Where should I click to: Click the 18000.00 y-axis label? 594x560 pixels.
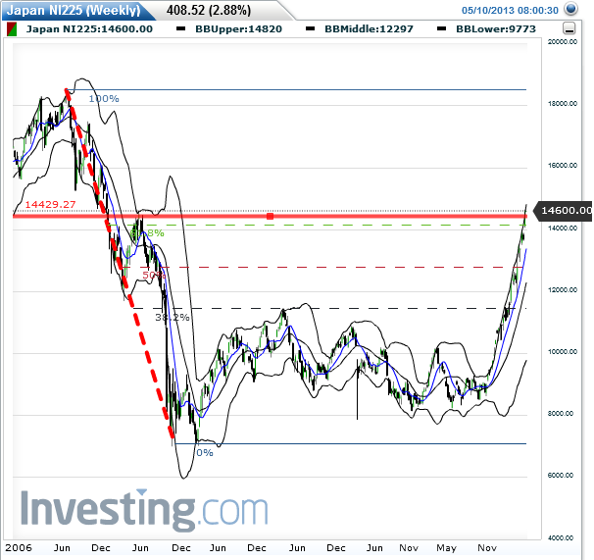(563, 104)
